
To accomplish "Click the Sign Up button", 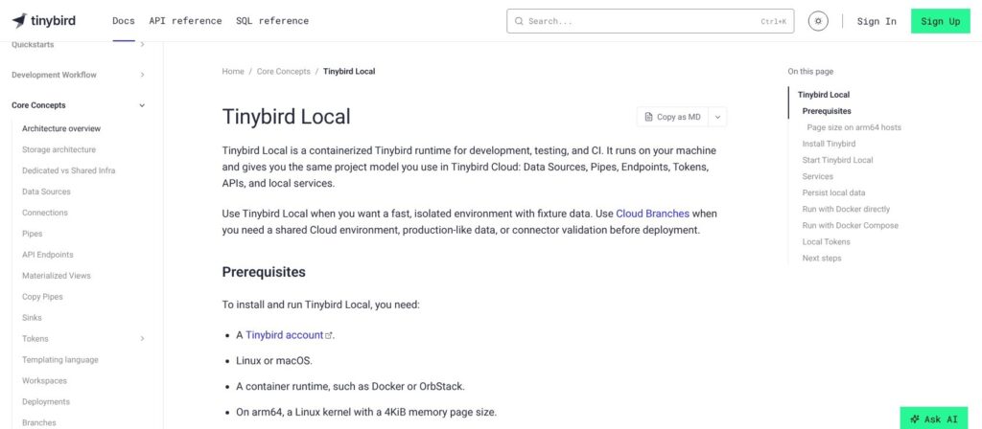I will point(940,21).
